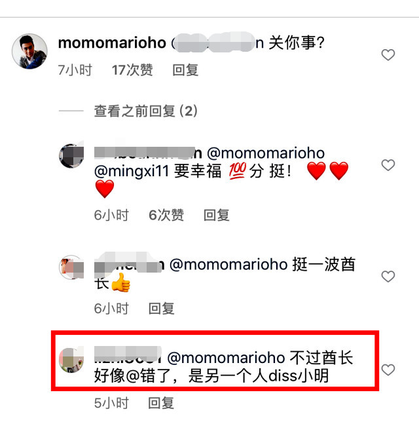Open momomarioho's profile picture
The image size is (419, 422).
point(29,51)
